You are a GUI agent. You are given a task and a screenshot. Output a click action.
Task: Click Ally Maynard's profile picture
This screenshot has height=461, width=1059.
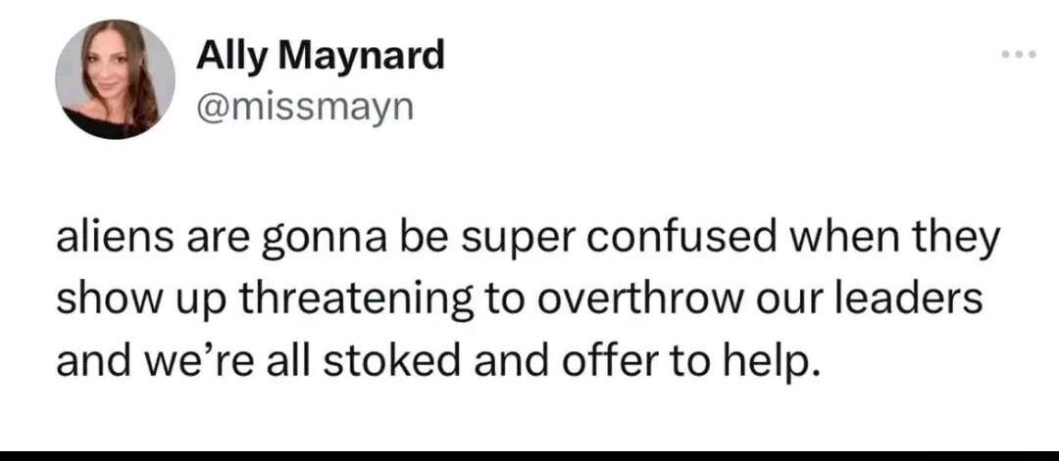[x=115, y=79]
